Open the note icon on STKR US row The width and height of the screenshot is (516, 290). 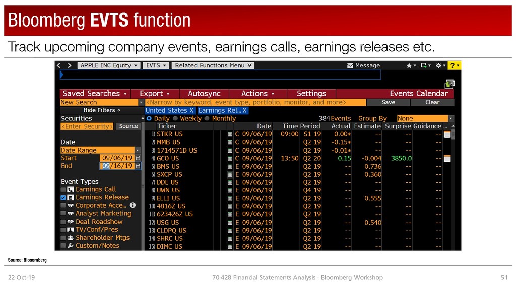click(x=447, y=134)
